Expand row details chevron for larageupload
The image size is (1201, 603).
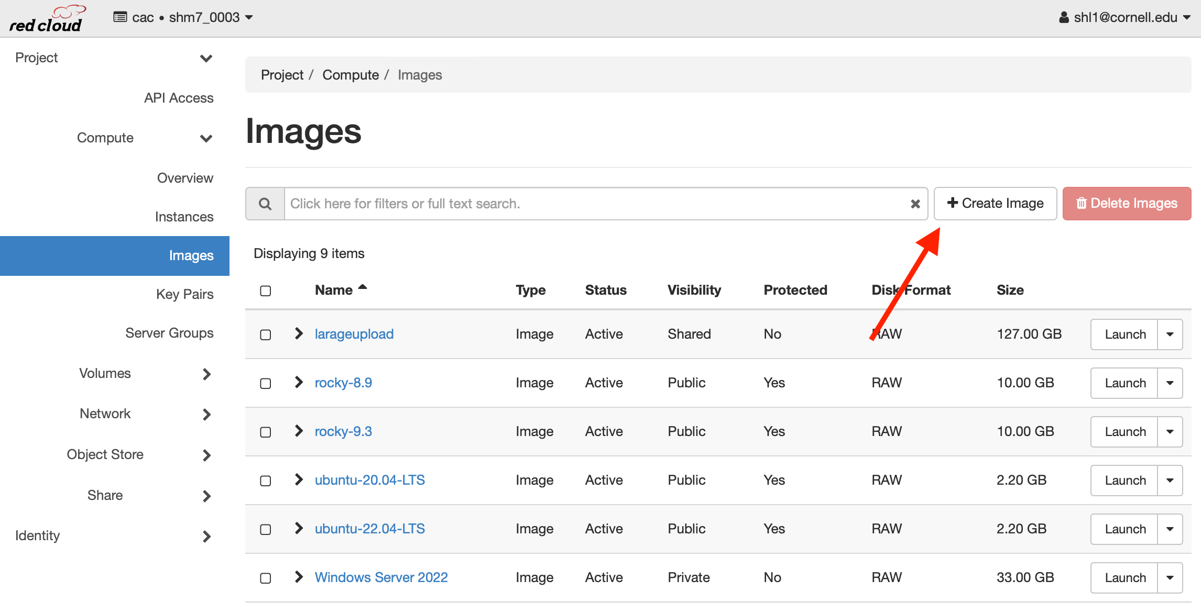point(299,333)
